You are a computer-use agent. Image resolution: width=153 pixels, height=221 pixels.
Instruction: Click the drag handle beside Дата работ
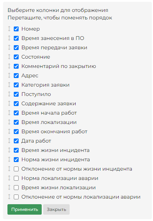9,141
